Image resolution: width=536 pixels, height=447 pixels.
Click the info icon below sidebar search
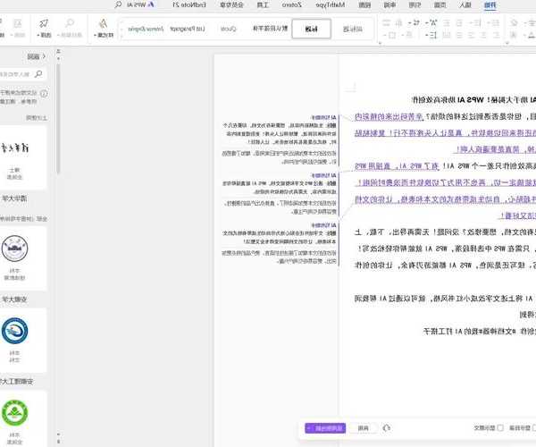45,93
